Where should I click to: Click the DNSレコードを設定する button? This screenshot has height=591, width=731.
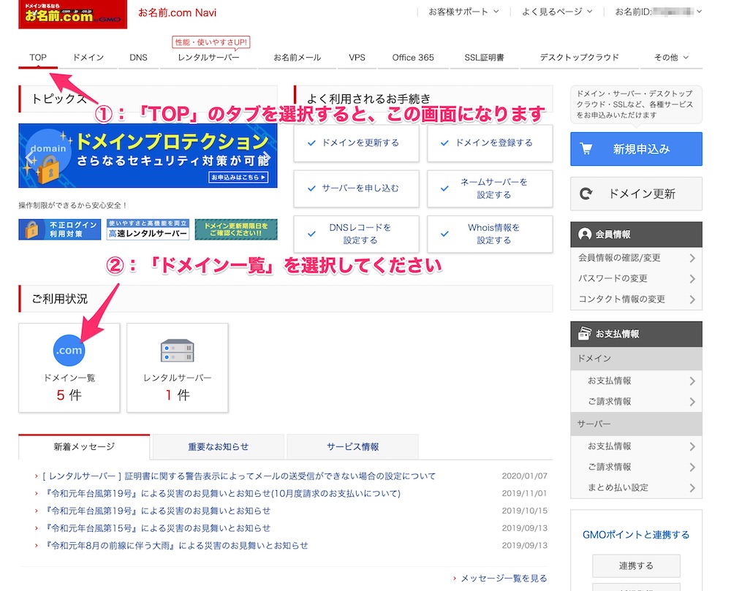point(356,234)
